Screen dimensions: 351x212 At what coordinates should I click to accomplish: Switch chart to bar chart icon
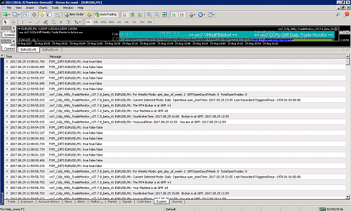coord(125,15)
